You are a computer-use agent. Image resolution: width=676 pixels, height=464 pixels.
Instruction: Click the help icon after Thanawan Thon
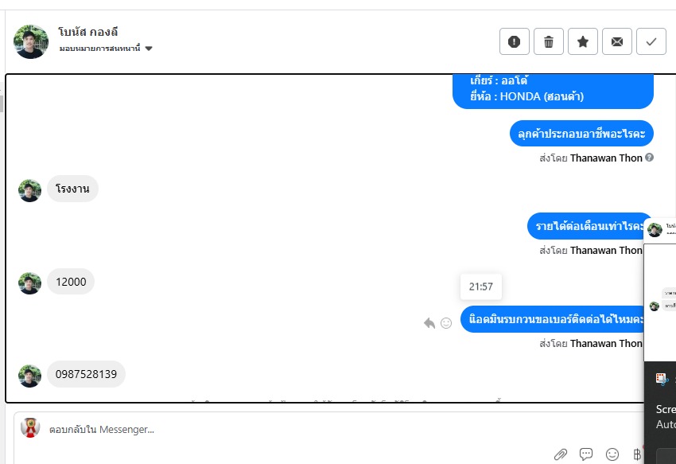click(x=649, y=158)
